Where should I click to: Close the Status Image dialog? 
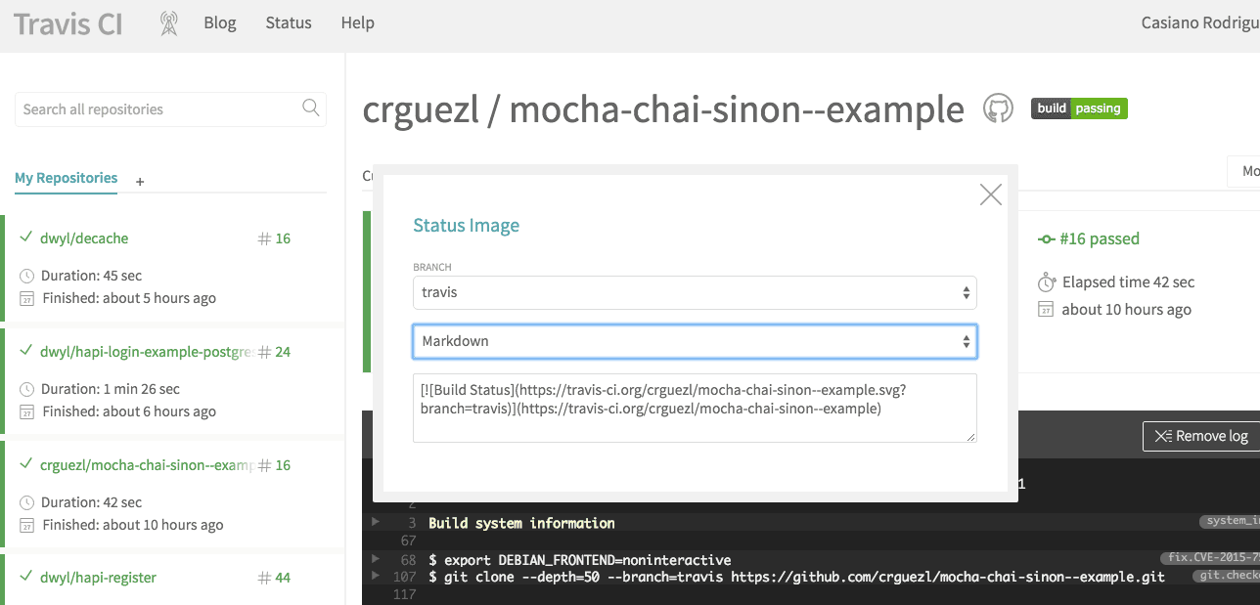click(x=991, y=194)
